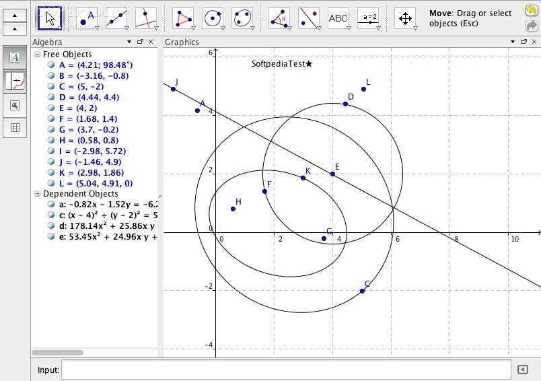Select the Ellipse conic tool

click(242, 18)
